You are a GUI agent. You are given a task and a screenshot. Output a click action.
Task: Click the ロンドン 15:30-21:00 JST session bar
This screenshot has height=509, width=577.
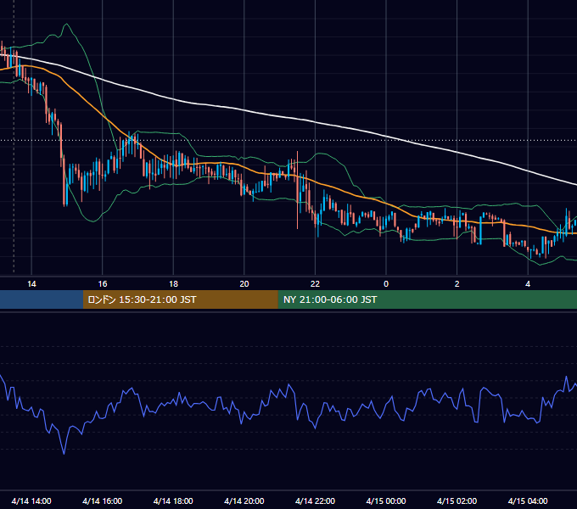(181, 299)
